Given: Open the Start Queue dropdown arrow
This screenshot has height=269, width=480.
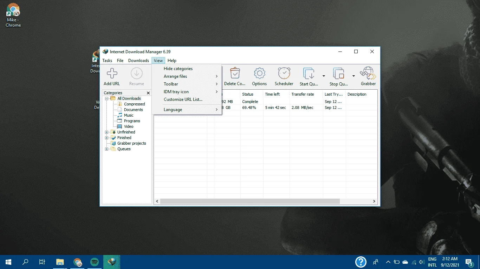Looking at the screenshot, I should [x=324, y=76].
